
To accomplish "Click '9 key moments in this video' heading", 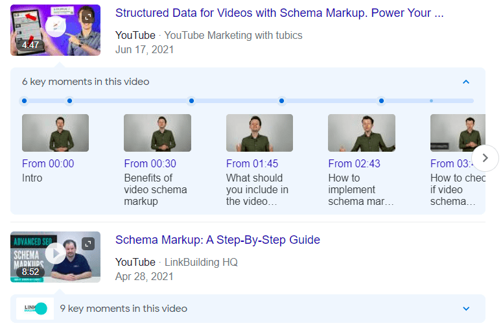I will pos(124,309).
